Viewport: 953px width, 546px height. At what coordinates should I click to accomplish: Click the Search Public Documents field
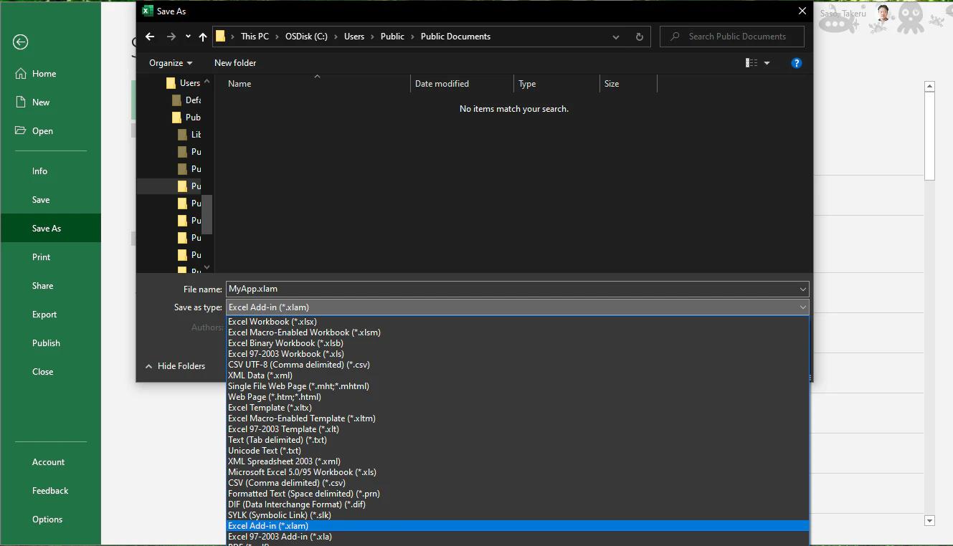[x=732, y=37]
